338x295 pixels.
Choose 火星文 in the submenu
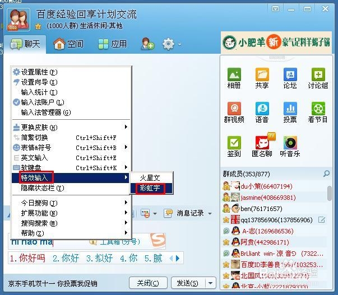click(151, 178)
